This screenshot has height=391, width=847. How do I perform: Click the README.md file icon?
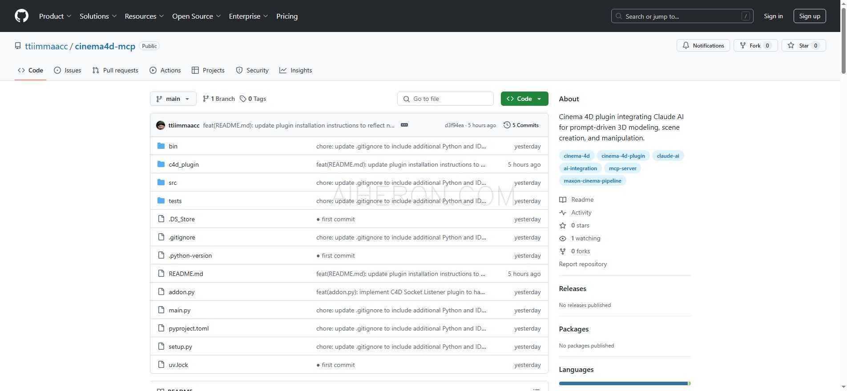click(161, 274)
